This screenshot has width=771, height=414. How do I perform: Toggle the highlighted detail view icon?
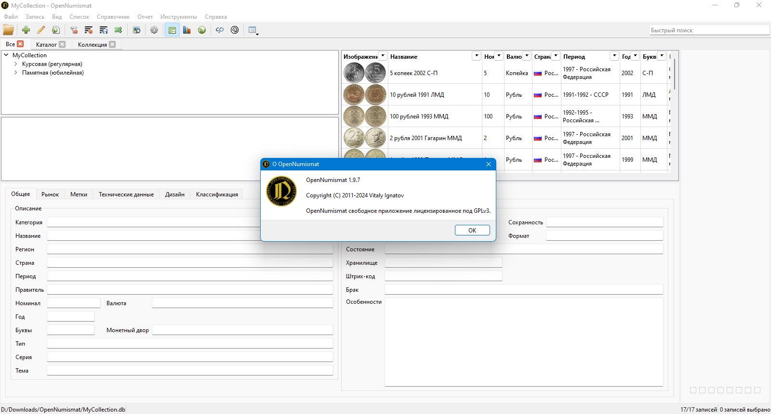(172, 30)
